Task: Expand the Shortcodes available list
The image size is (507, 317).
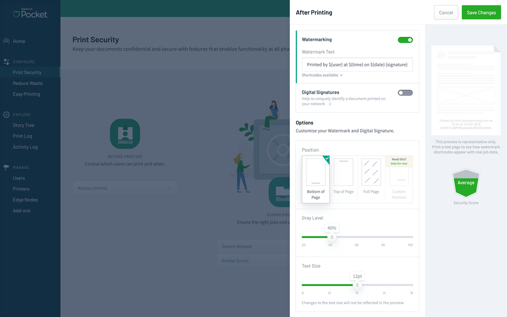Action: coord(322,75)
